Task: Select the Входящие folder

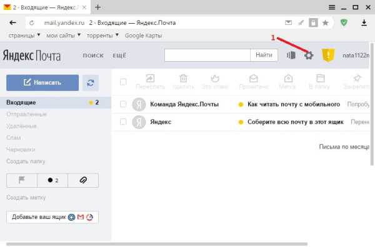Action: click(56, 103)
